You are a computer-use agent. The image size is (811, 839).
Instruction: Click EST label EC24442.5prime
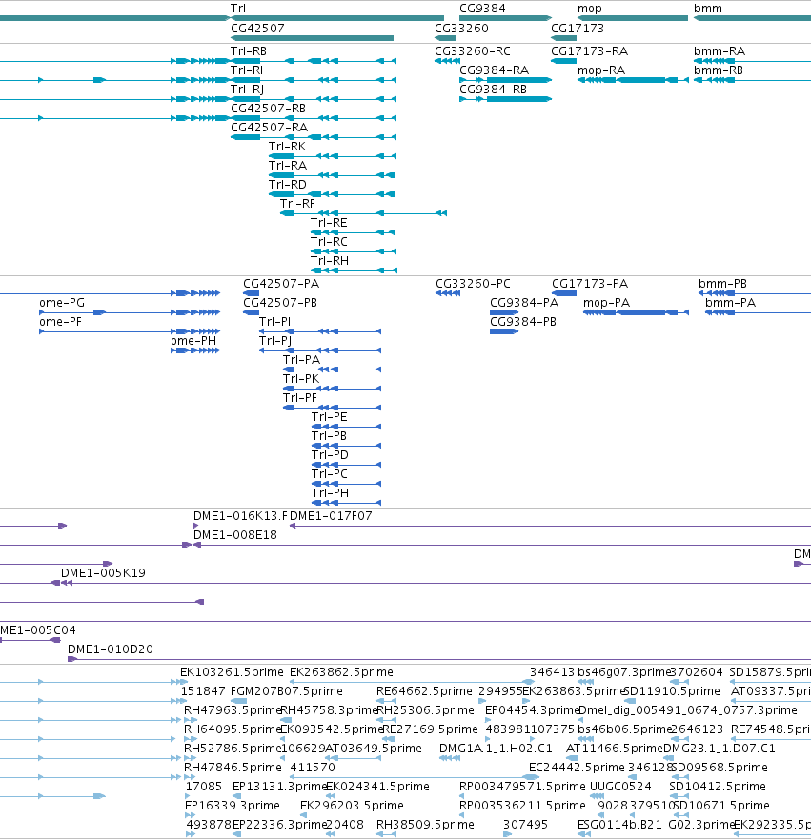coord(577,768)
